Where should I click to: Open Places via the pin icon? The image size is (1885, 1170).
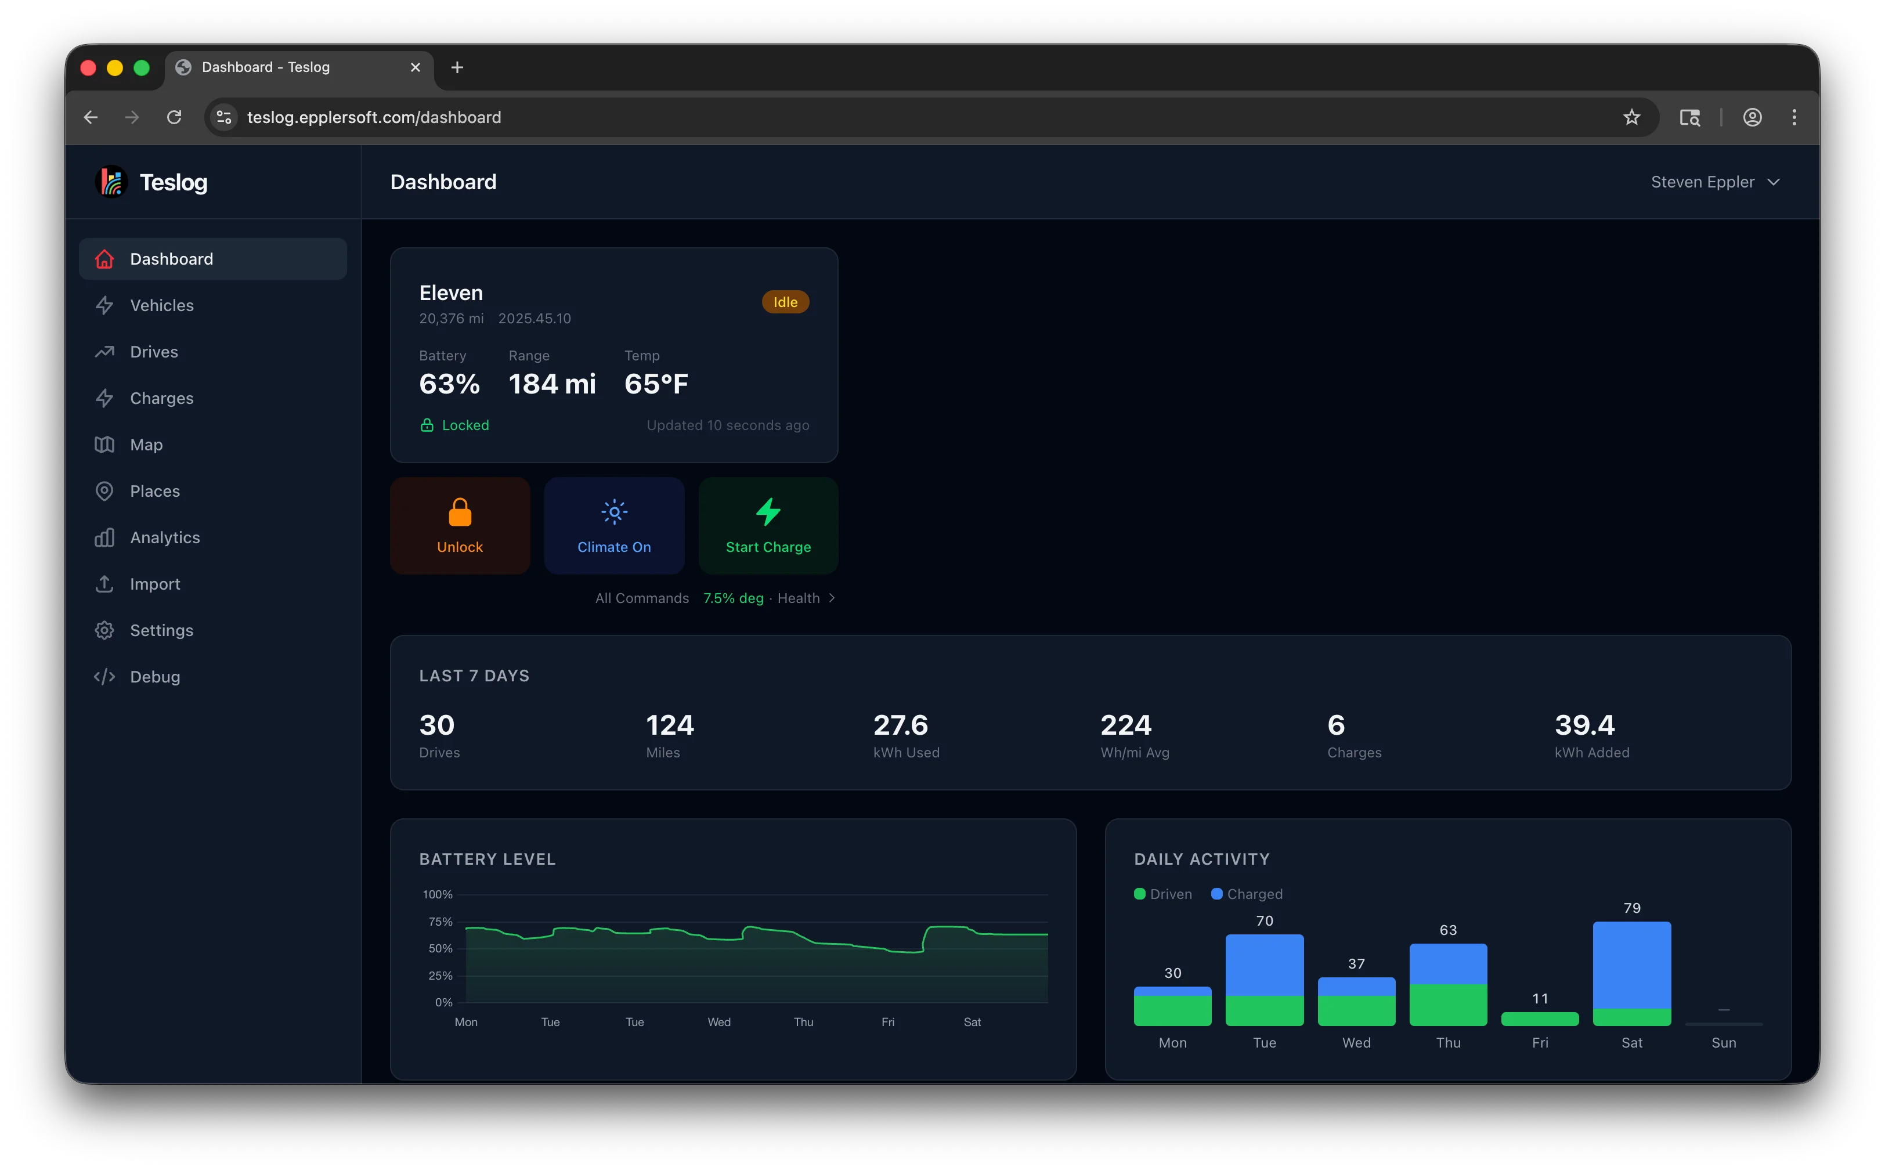click(x=105, y=490)
